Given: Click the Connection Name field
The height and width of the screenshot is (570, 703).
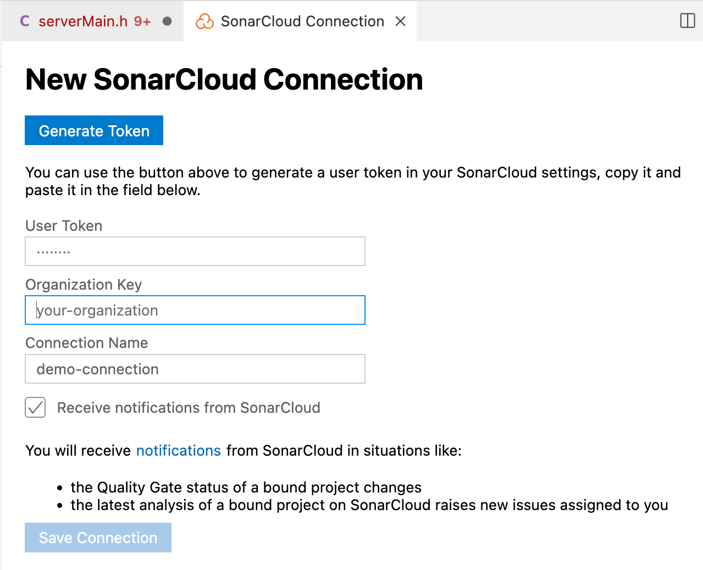Looking at the screenshot, I should (195, 369).
